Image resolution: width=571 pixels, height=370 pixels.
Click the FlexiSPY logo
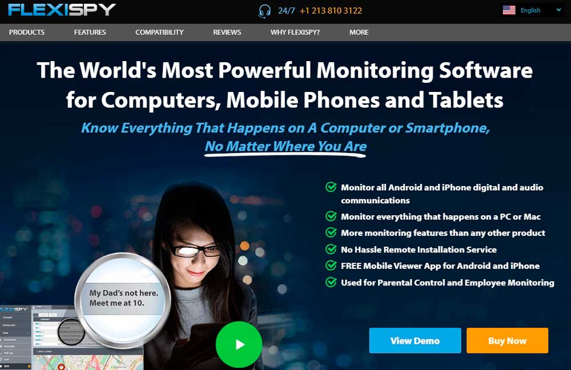point(62,10)
